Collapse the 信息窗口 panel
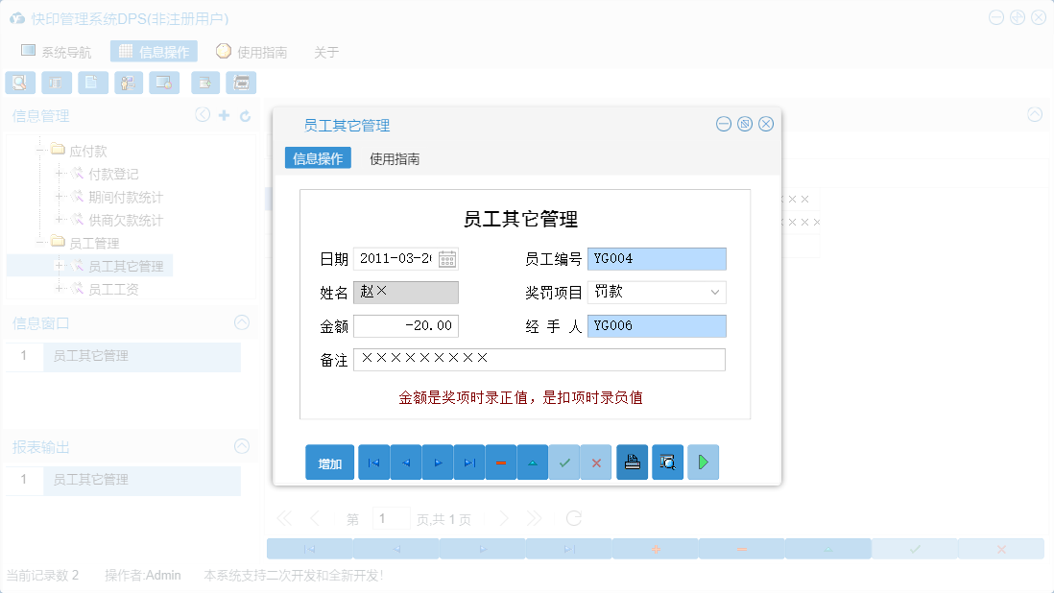 pos(241,321)
